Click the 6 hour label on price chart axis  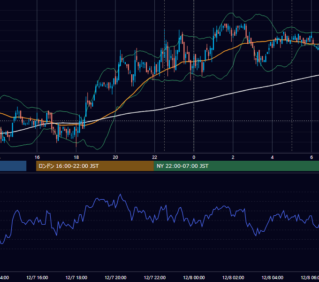(x=311, y=157)
